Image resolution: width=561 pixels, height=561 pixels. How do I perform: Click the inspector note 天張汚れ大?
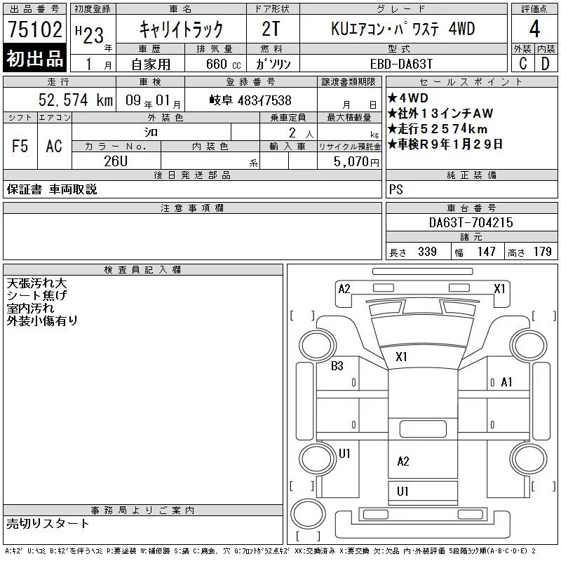tap(37, 283)
